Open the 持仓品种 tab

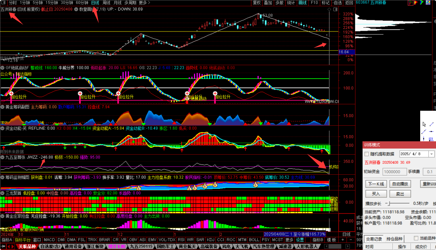pos(394,239)
